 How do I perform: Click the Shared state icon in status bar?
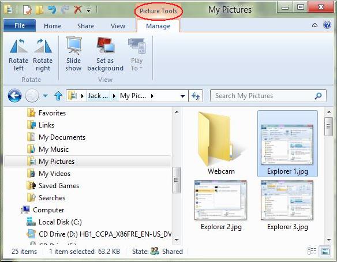click(x=155, y=251)
